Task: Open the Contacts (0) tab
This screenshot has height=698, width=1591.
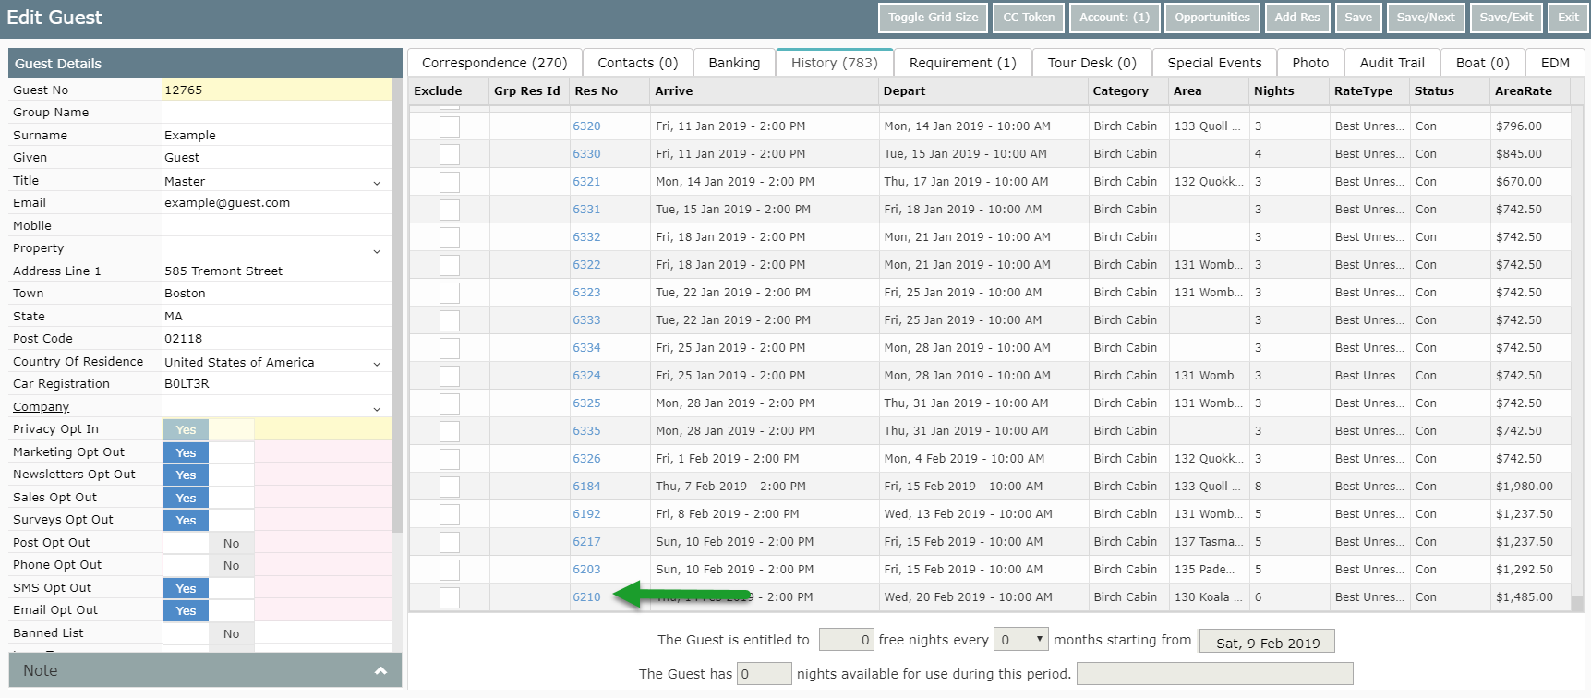Action: click(637, 63)
